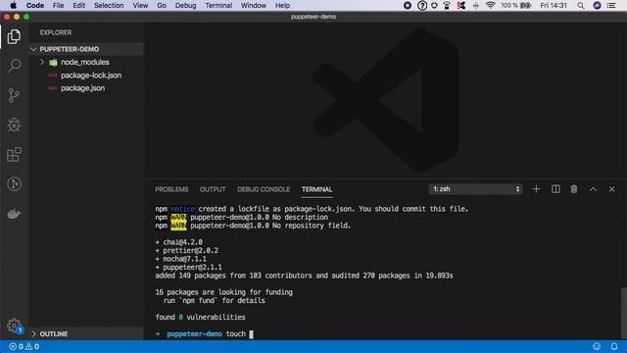
Task: Expand the node_modules folder chevron
Action: (x=42, y=62)
